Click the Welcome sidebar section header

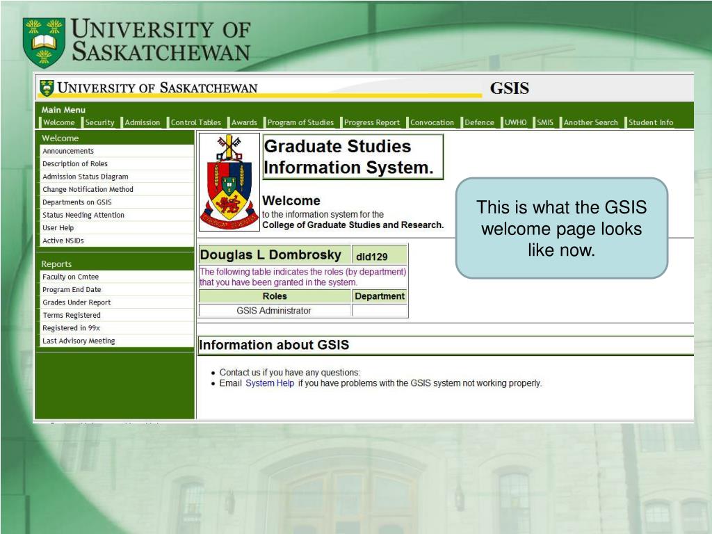click(60, 138)
